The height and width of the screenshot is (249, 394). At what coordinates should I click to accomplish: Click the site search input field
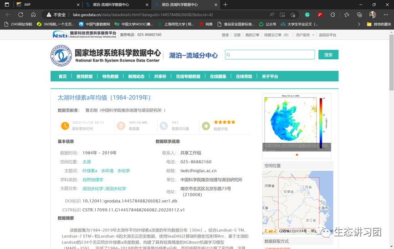tap(270, 55)
